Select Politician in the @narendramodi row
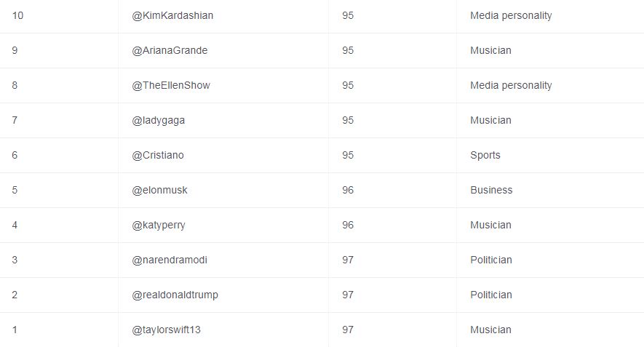 coord(491,260)
